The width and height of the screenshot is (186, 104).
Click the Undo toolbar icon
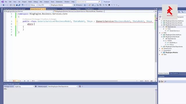click(x=22, y=5)
